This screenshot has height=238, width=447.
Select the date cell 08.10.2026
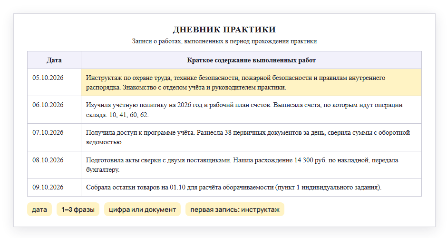[54, 165]
